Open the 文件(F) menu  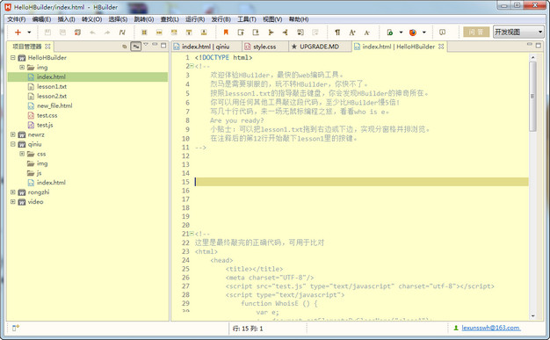(x=17, y=19)
